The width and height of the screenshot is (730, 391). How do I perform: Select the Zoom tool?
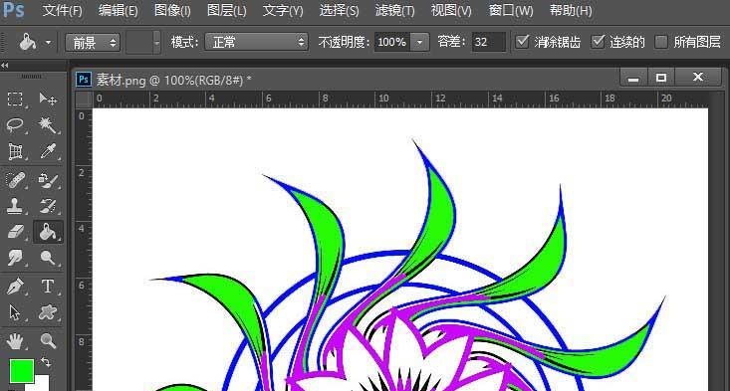click(x=48, y=341)
